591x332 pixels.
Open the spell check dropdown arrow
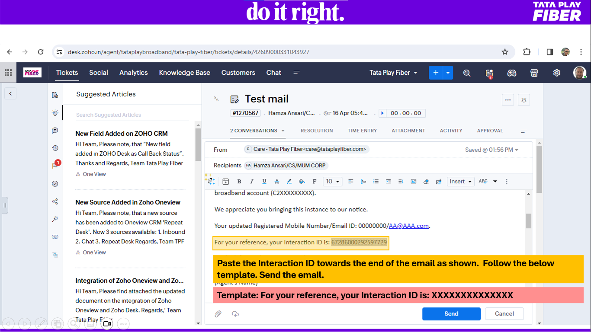point(495,182)
